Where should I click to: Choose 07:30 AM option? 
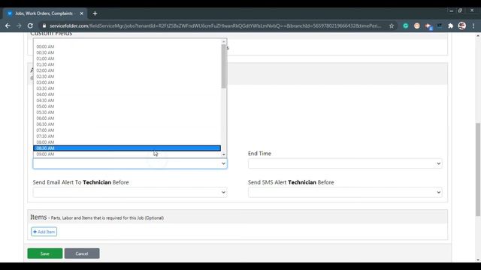click(x=127, y=136)
